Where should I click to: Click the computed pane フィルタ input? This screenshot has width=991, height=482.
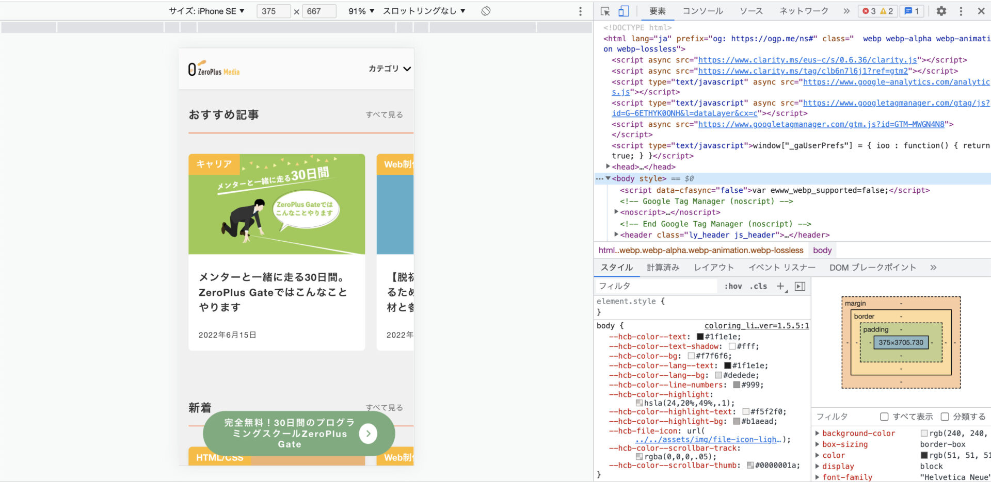click(844, 417)
